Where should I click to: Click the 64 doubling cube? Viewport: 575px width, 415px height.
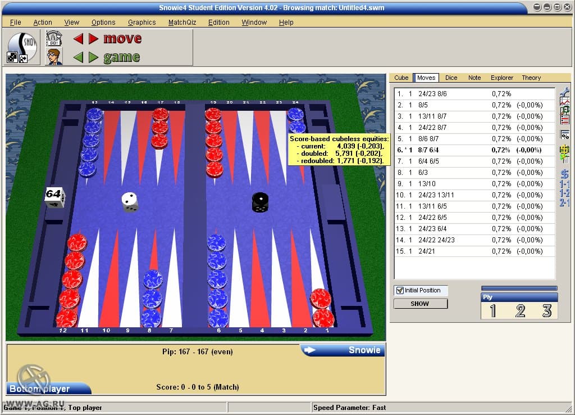pyautogui.click(x=54, y=197)
